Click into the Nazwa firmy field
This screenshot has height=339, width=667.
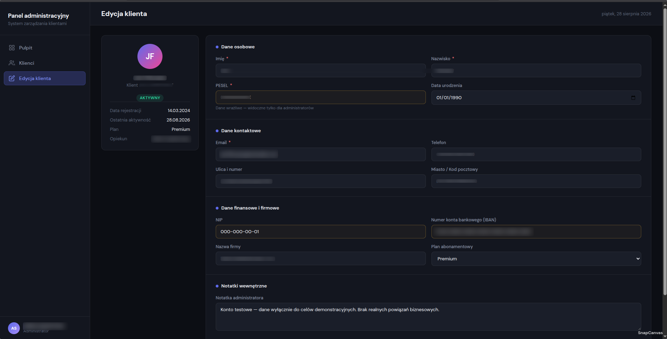pos(320,259)
